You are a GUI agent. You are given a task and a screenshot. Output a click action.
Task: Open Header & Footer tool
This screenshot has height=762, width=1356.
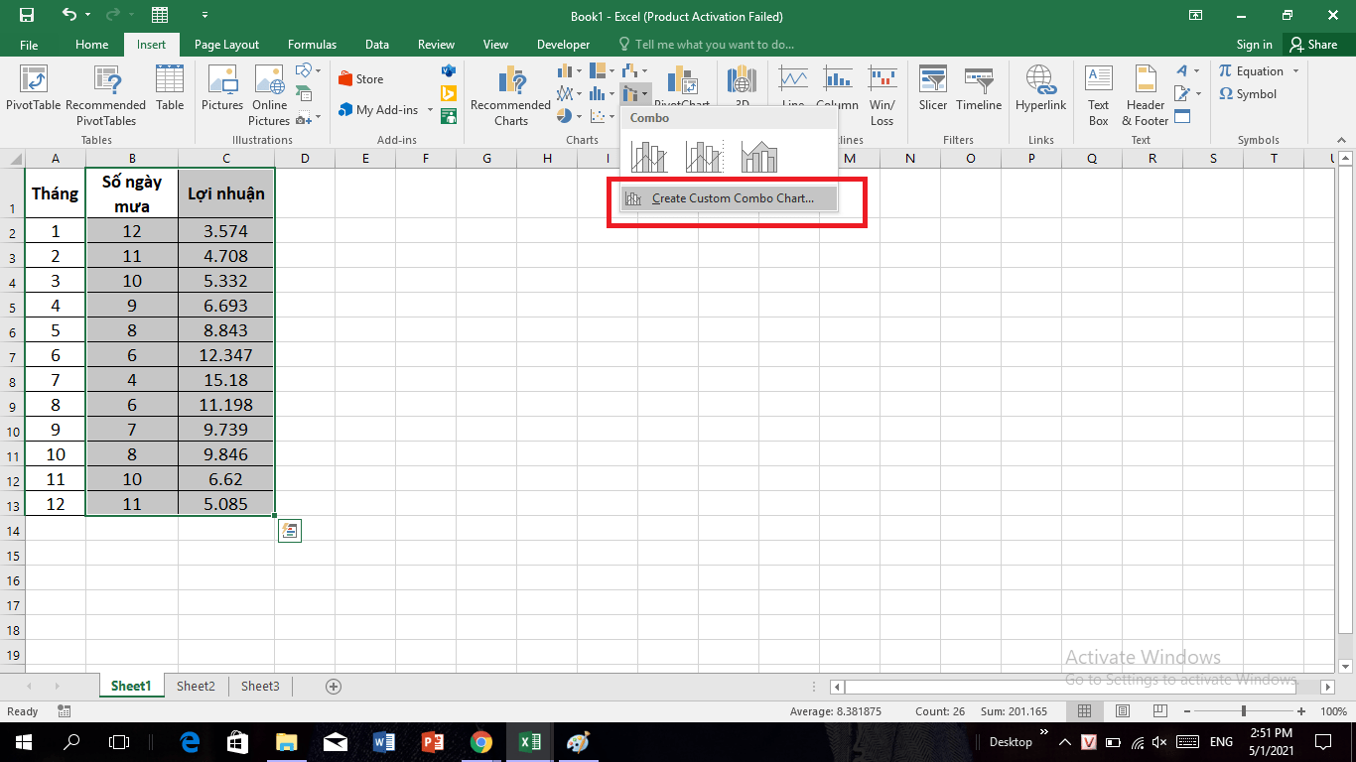pyautogui.click(x=1146, y=95)
